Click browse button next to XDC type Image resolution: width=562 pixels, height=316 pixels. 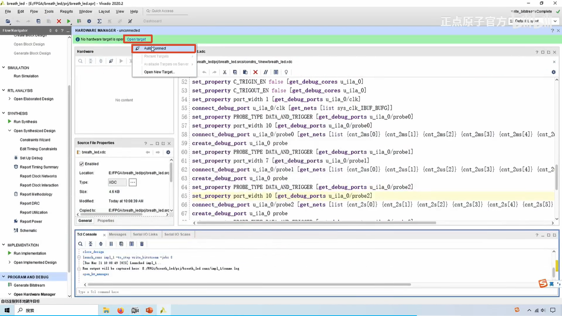pyautogui.click(x=132, y=182)
